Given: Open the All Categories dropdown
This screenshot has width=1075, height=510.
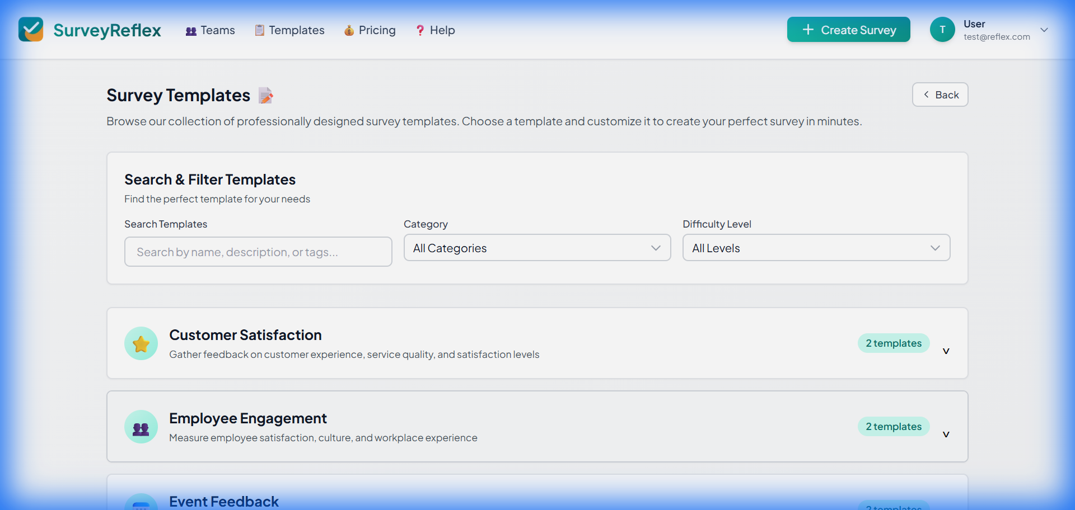Looking at the screenshot, I should point(537,247).
